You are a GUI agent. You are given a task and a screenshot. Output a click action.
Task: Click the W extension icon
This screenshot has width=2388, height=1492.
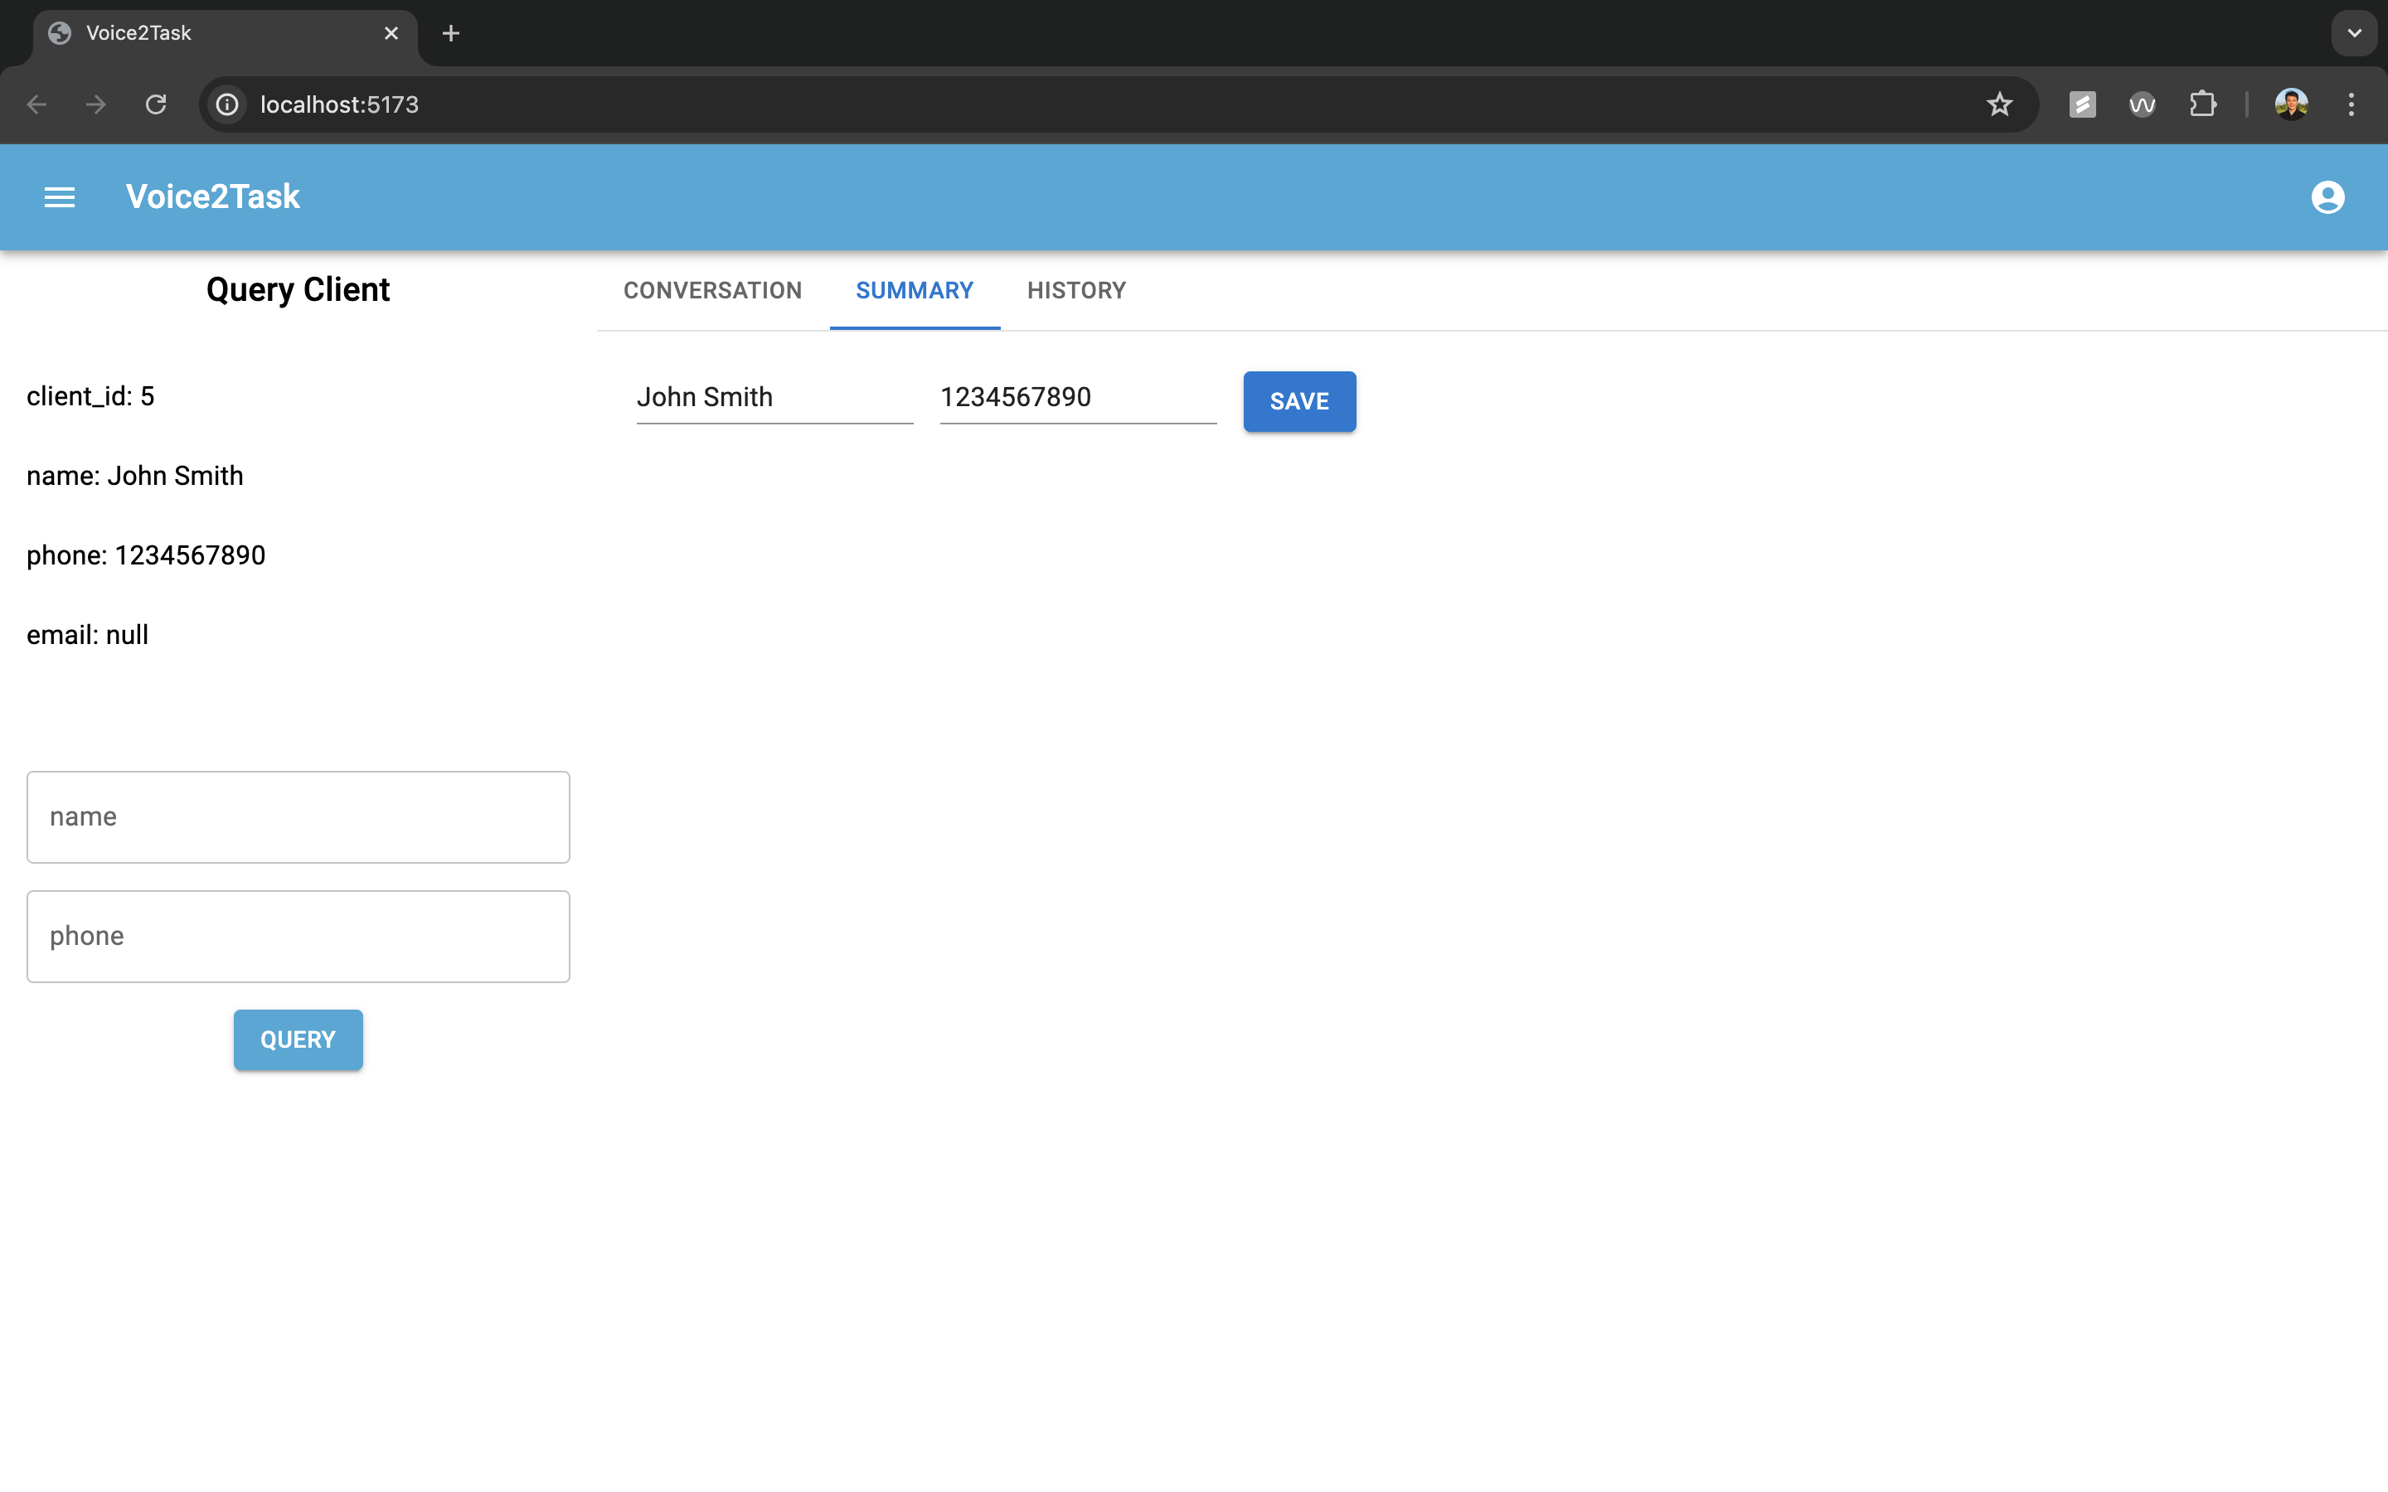pyautogui.click(x=2143, y=104)
